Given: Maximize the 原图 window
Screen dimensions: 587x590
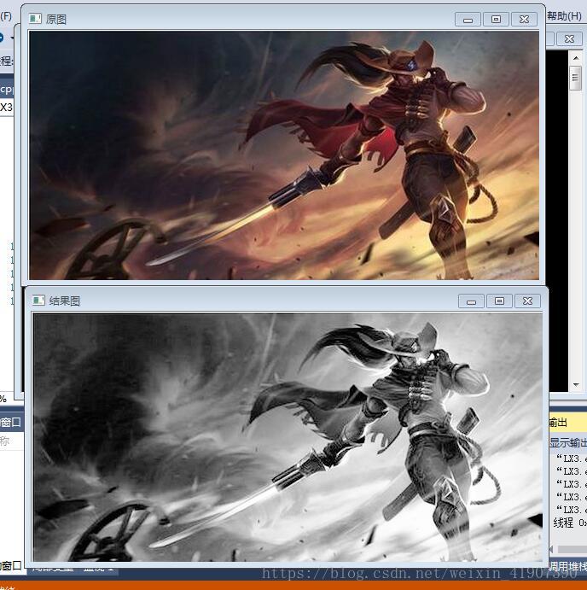Looking at the screenshot, I should pyautogui.click(x=496, y=19).
